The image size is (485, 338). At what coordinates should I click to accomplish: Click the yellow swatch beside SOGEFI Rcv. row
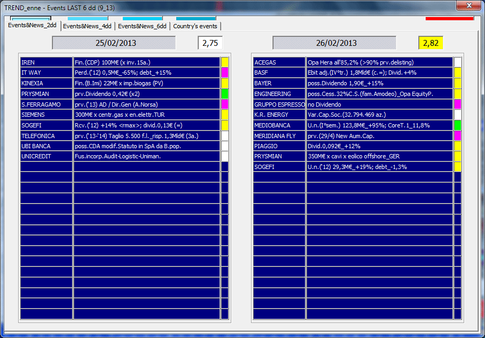225,125
